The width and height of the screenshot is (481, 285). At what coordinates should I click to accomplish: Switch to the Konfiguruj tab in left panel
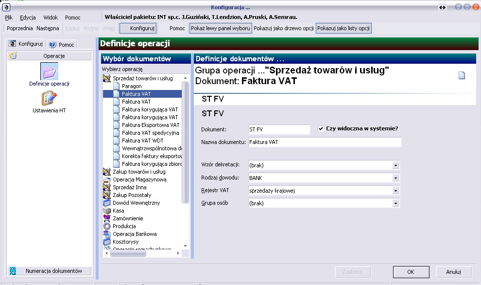coord(26,44)
